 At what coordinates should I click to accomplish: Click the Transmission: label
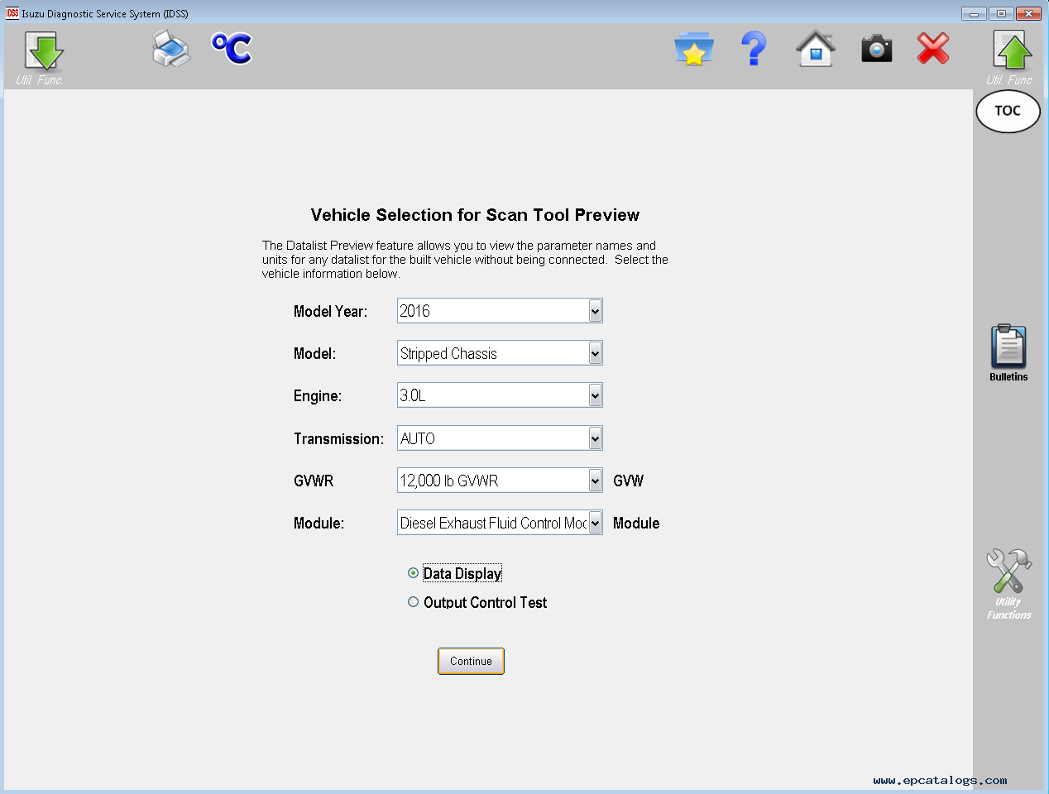[338, 439]
